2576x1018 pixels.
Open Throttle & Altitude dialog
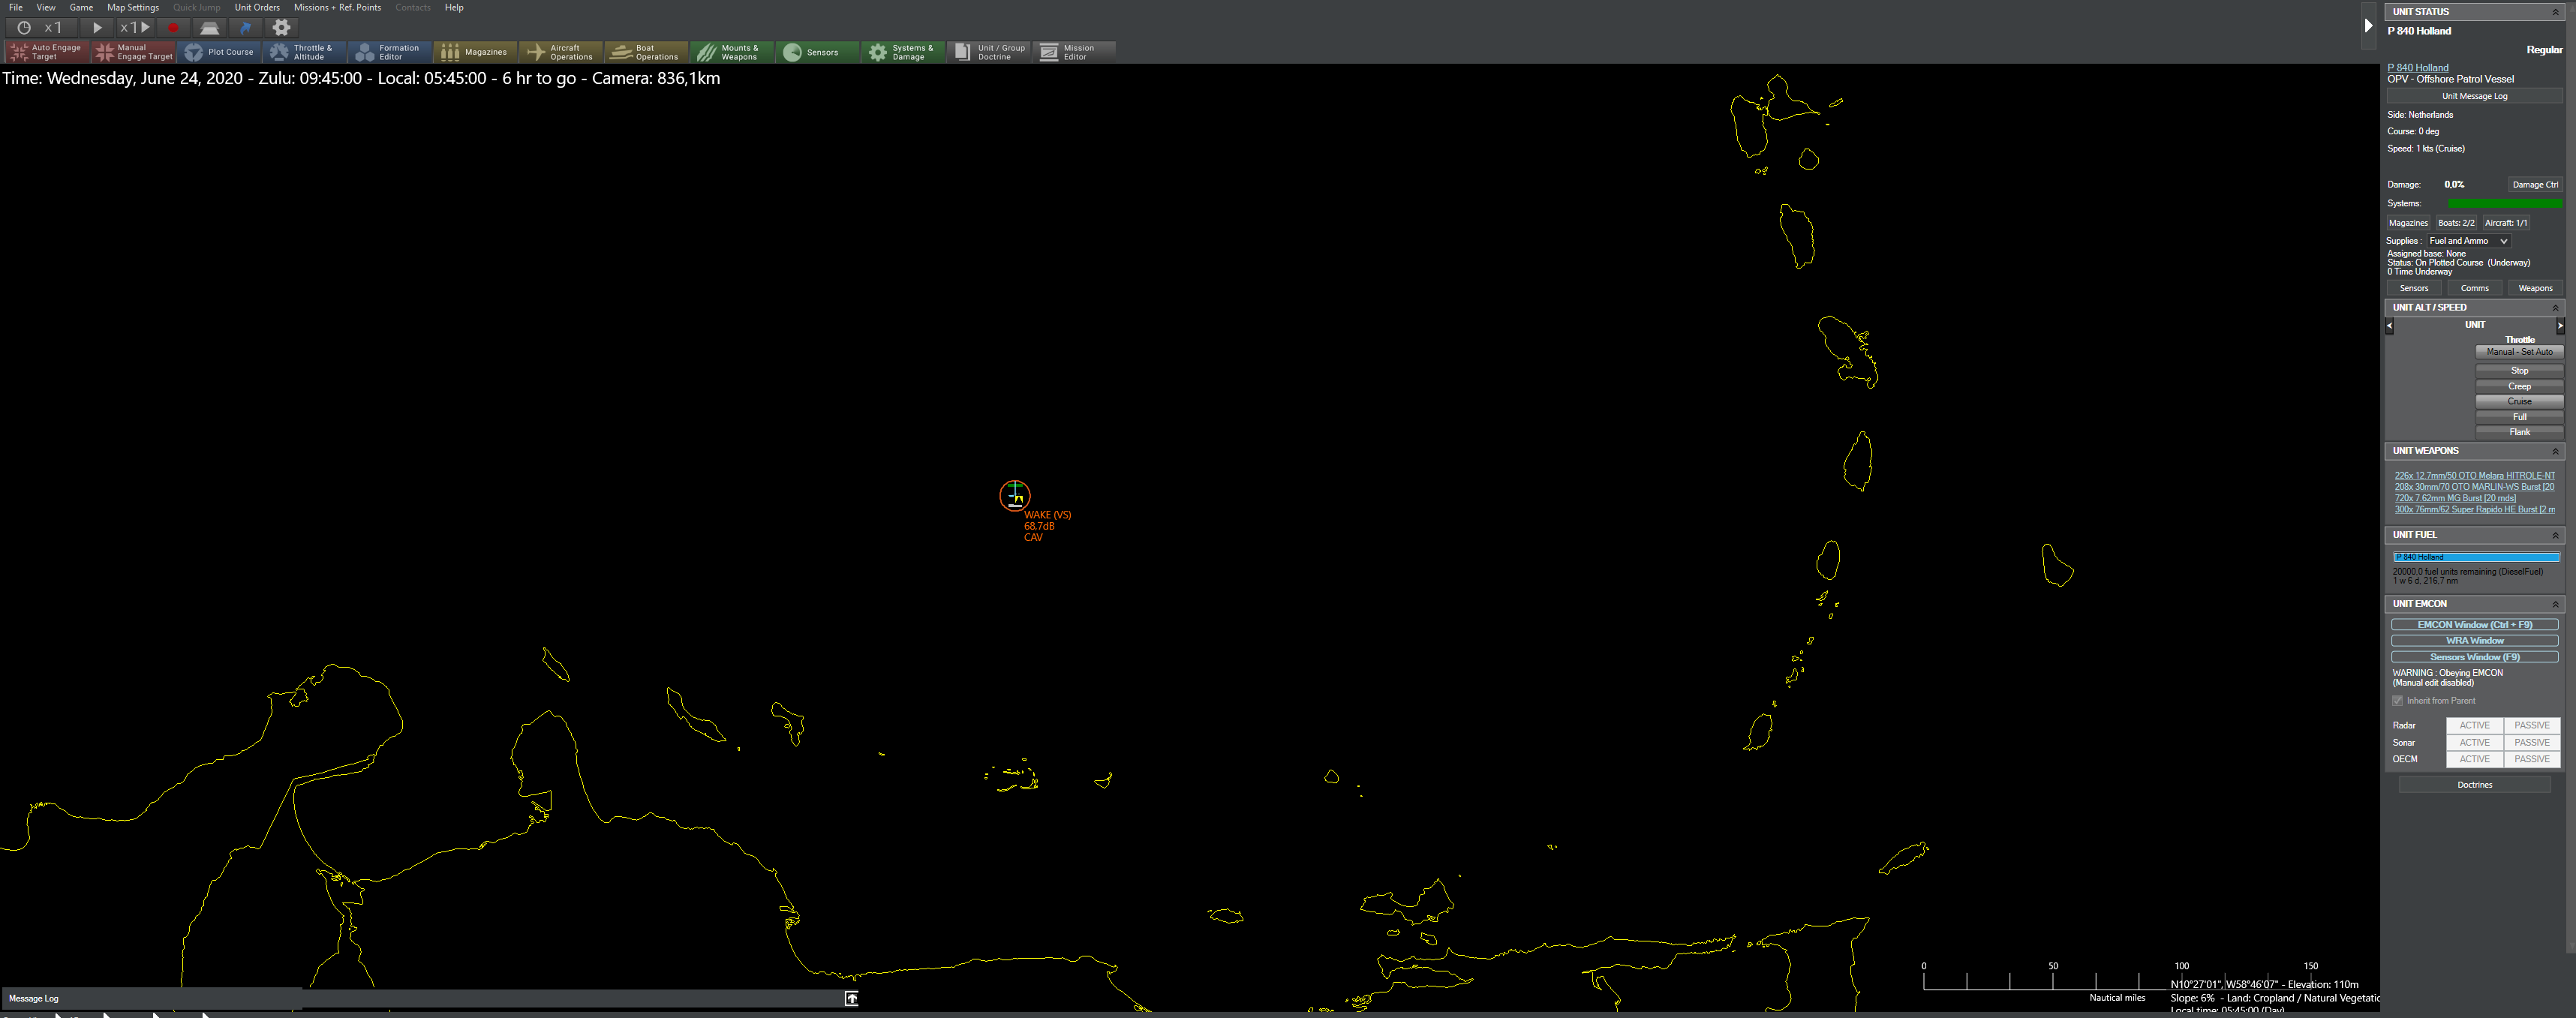[x=305, y=52]
